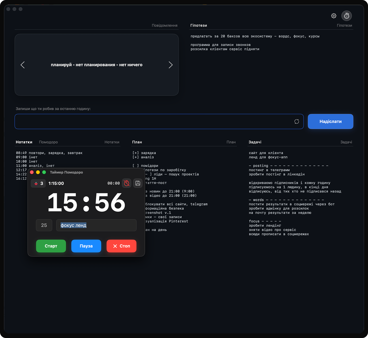Stop the timer with the red Стоп button

click(x=122, y=246)
